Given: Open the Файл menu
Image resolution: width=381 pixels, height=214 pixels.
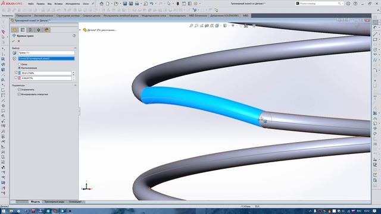Looking at the screenshot, I should (x=31, y=4).
